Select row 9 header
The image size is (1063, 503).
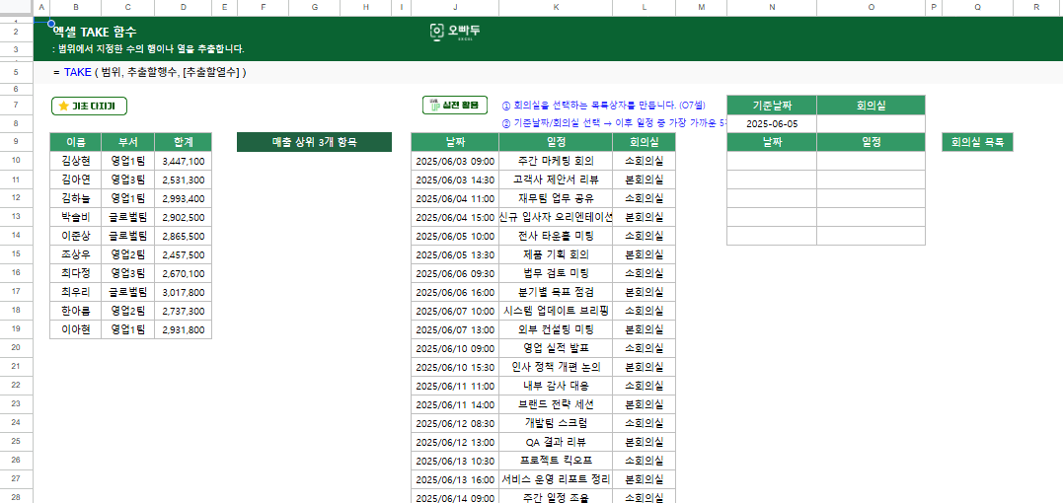[16, 142]
